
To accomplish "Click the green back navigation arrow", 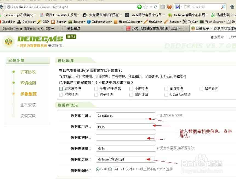I will click(140, 7).
